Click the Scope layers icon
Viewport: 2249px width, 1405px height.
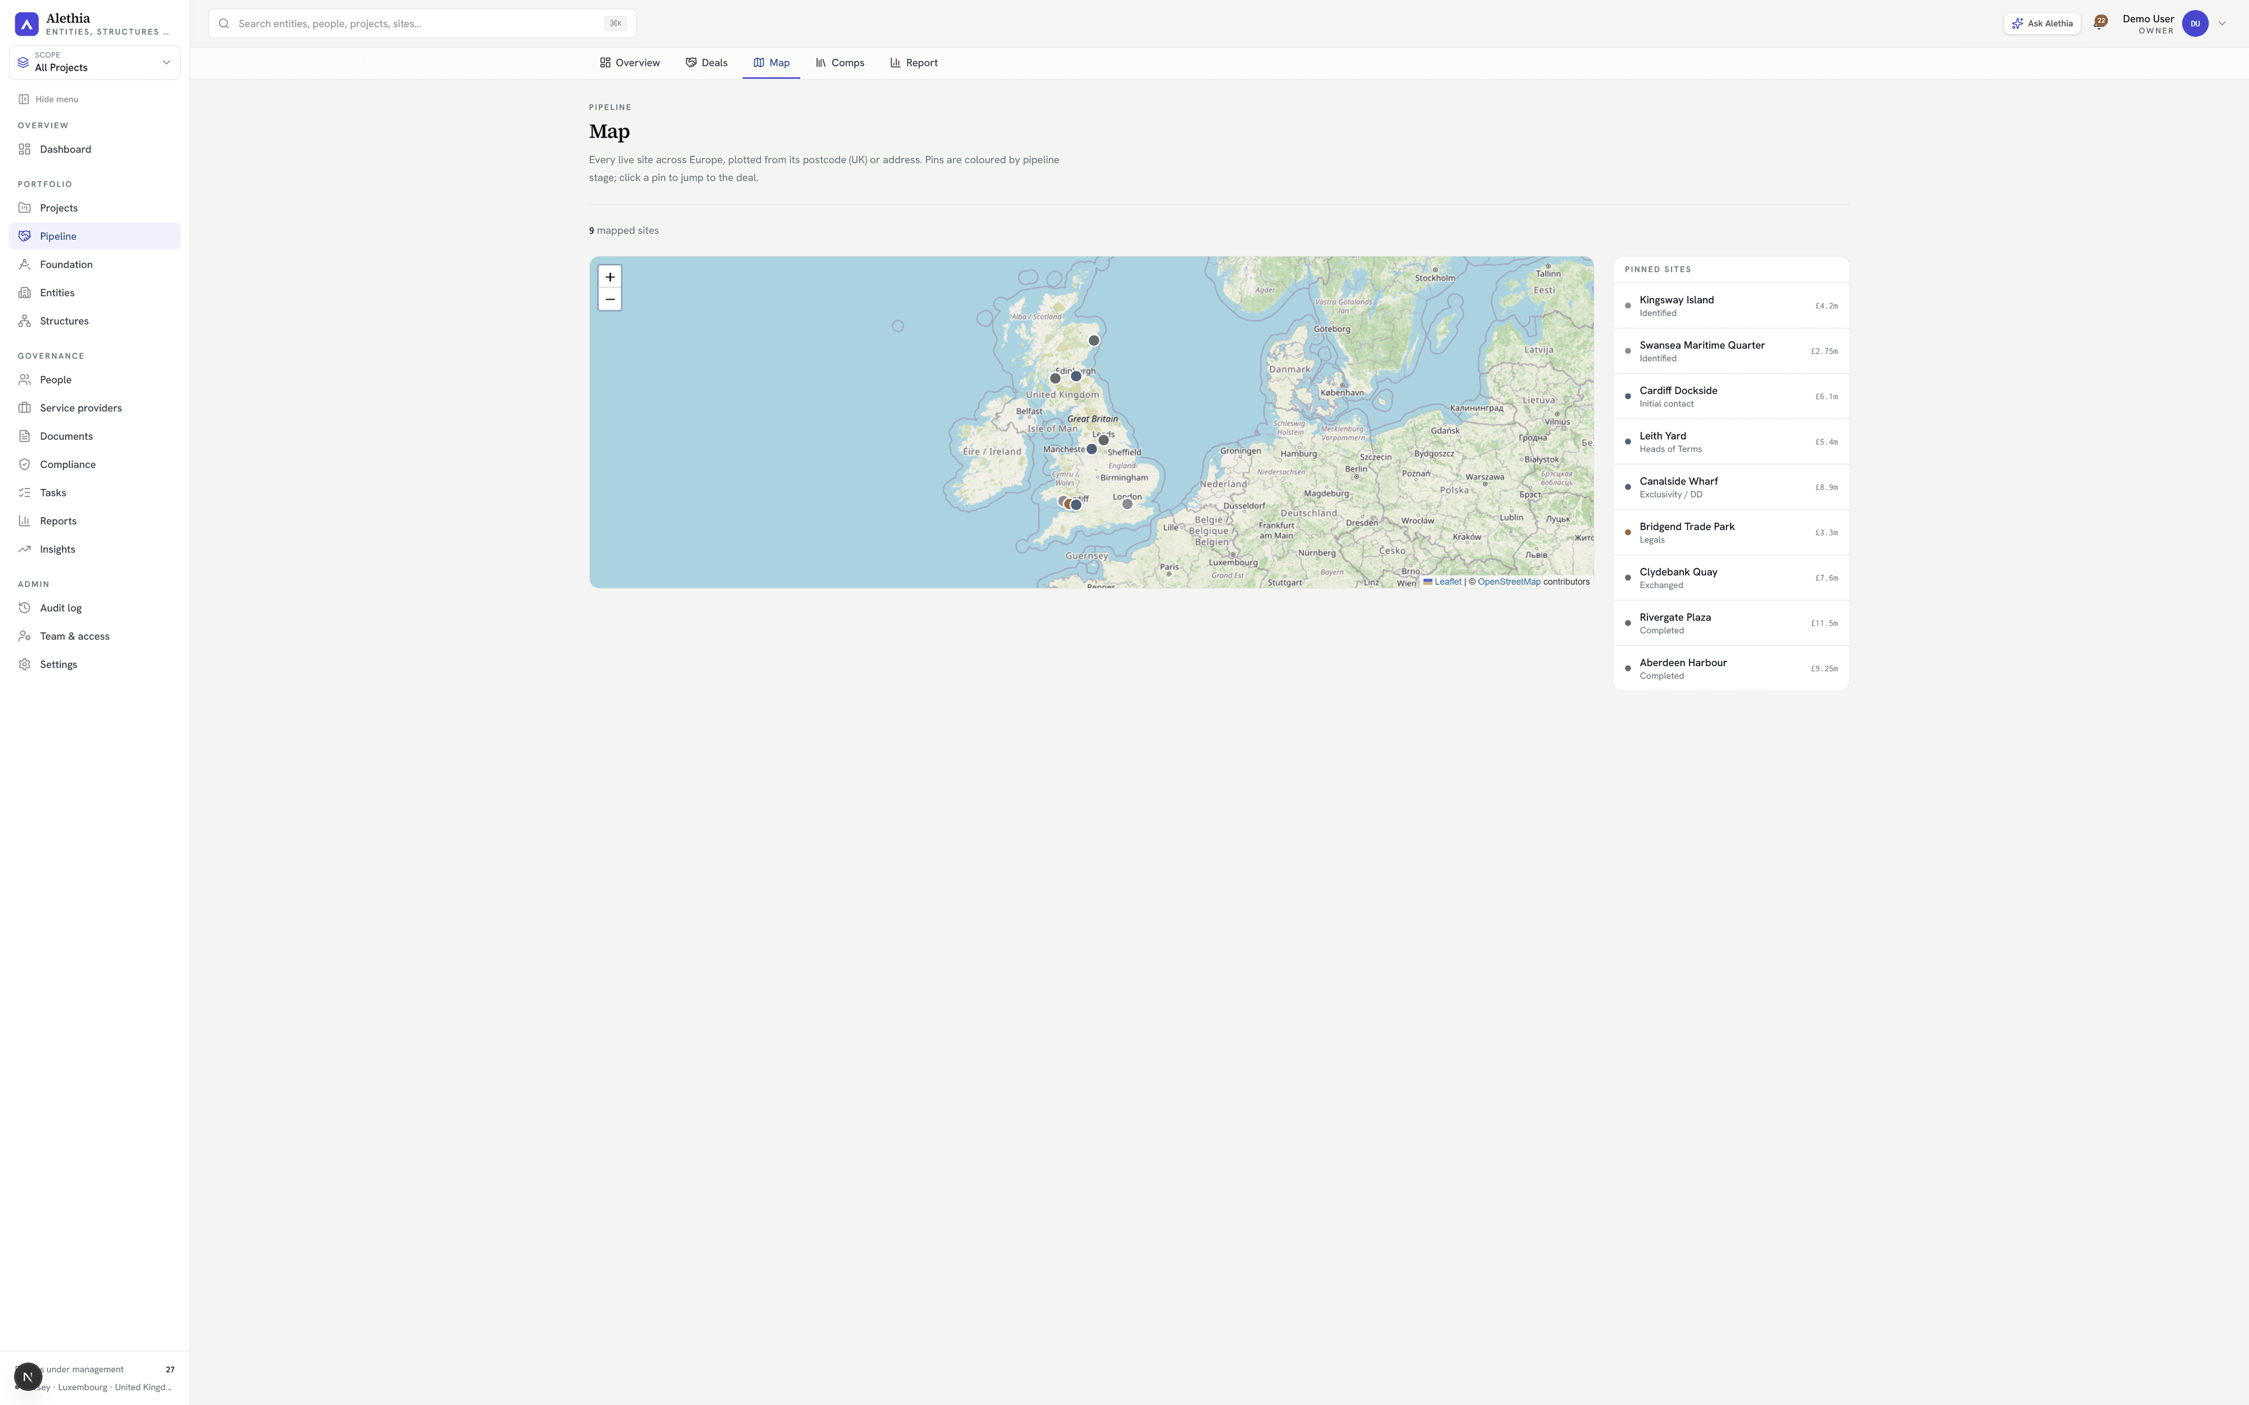[x=23, y=62]
